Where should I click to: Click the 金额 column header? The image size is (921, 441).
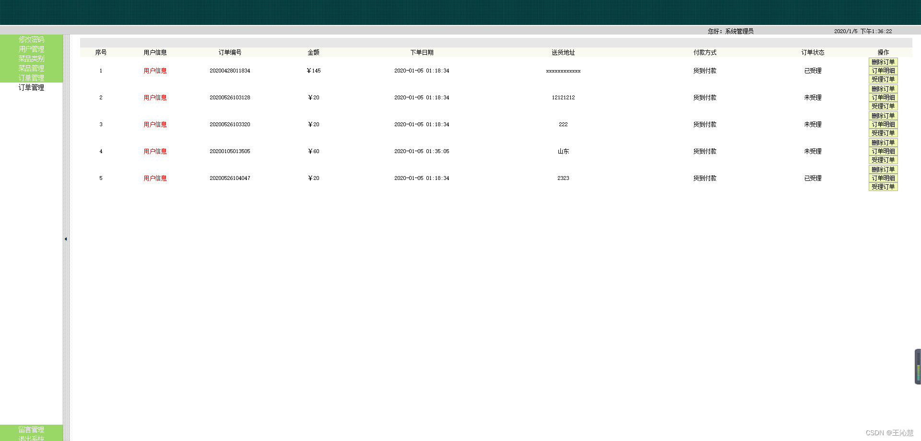tap(313, 52)
